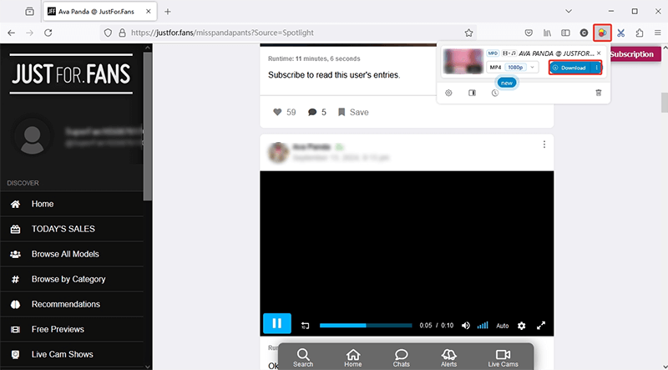This screenshot has width=668, height=370.
Task: Mute the video with speaker icon
Action: (466, 325)
